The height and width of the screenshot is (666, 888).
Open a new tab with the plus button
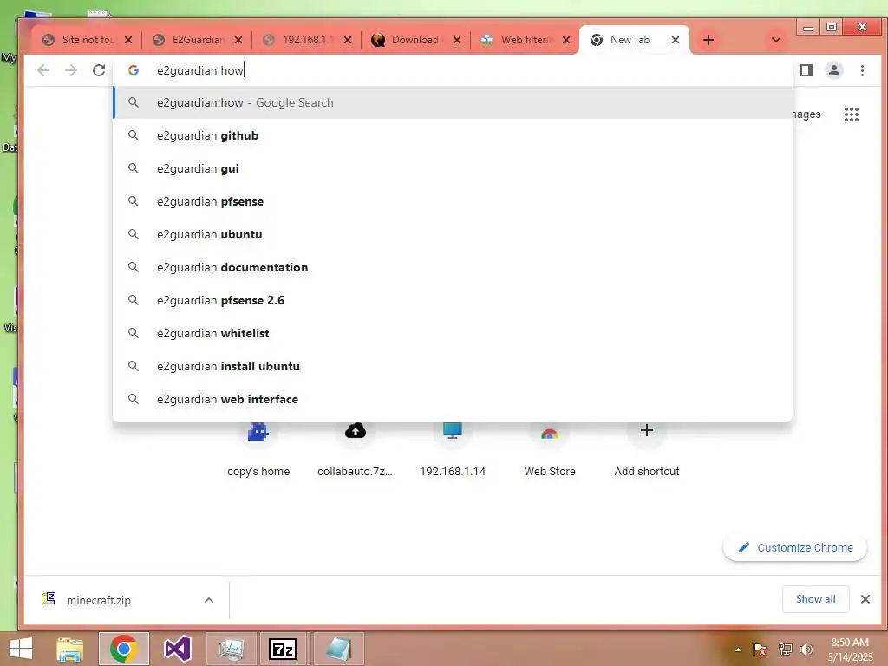[708, 40]
